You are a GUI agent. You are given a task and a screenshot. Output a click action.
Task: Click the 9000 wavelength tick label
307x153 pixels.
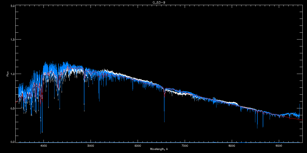[x=279, y=146]
